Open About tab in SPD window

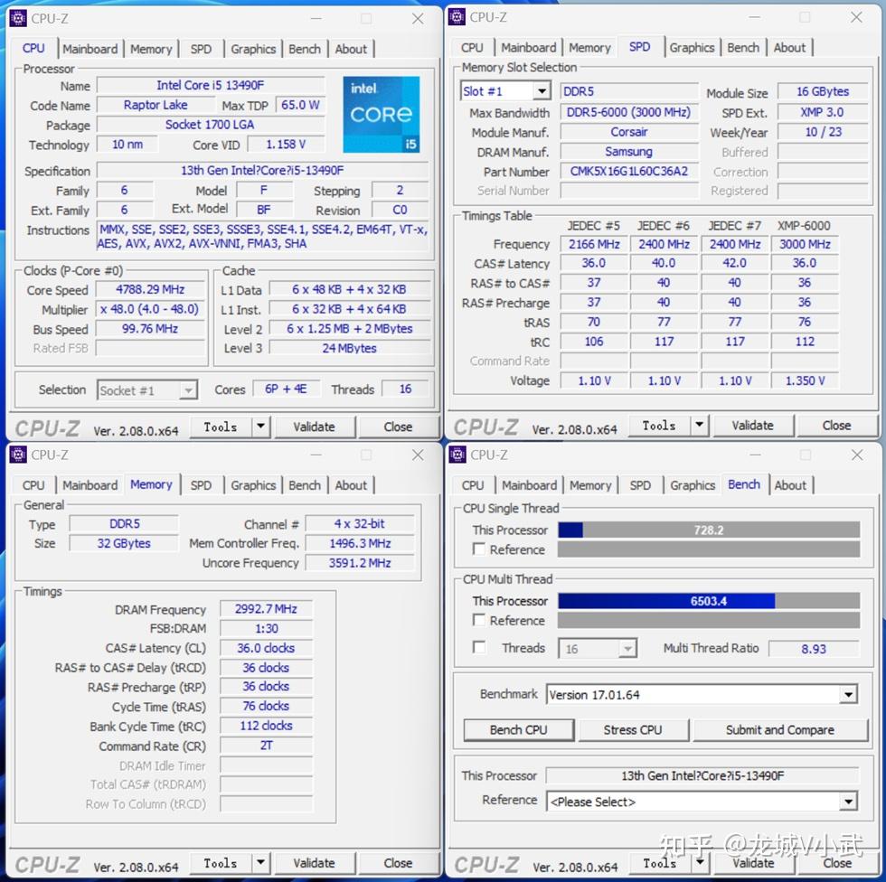(789, 48)
